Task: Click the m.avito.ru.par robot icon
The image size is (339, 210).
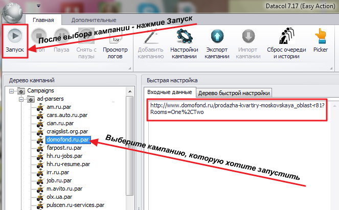Action: (40, 189)
